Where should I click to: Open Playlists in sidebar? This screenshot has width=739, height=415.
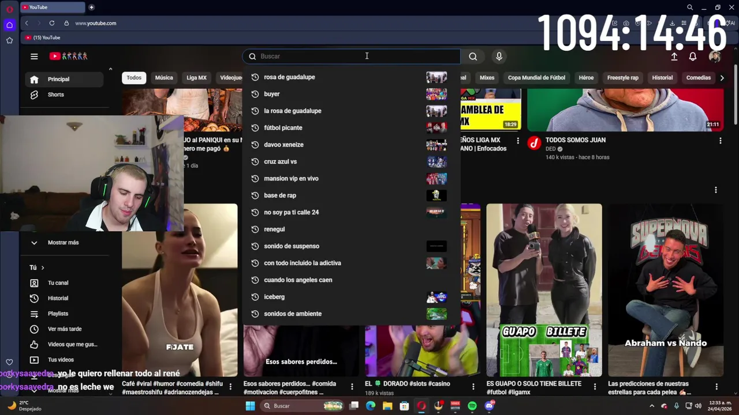click(64, 314)
